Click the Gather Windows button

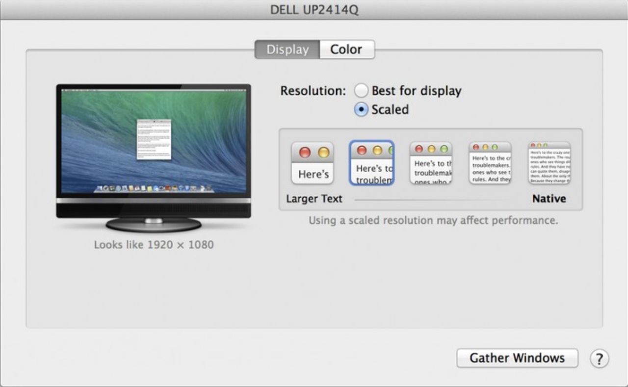click(x=517, y=358)
